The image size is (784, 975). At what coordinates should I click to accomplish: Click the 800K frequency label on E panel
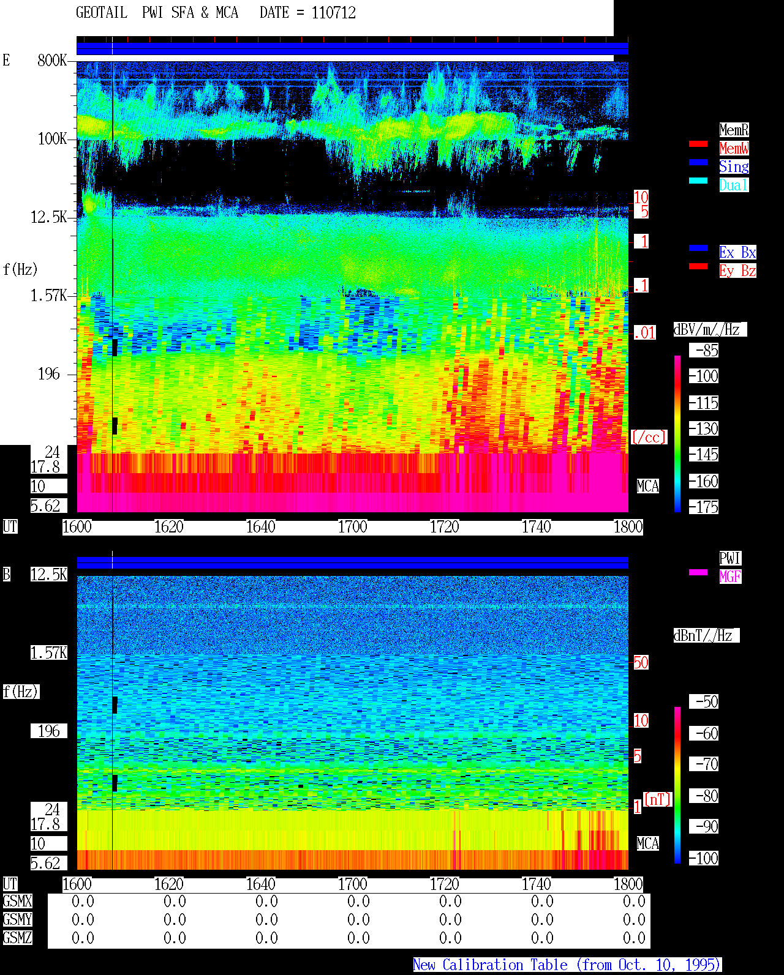tap(52, 60)
